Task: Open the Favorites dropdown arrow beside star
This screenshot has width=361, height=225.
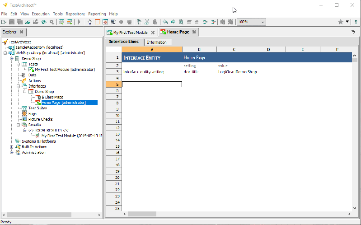Action: (x=347, y=22)
